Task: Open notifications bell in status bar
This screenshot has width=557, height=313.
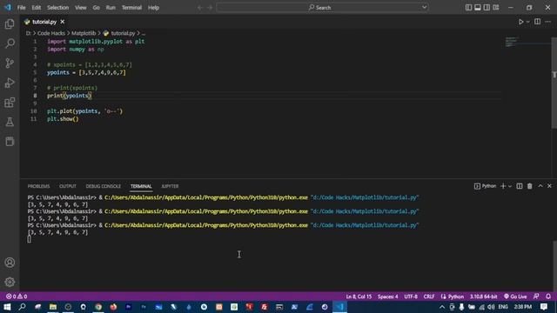Action: tap(548, 296)
